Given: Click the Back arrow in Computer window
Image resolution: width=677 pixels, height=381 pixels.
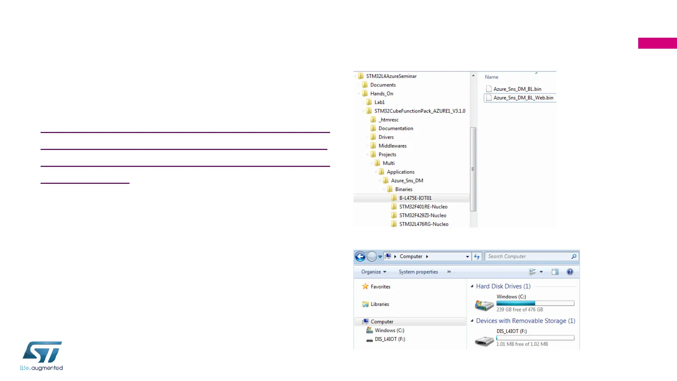Looking at the screenshot, I should (360, 256).
